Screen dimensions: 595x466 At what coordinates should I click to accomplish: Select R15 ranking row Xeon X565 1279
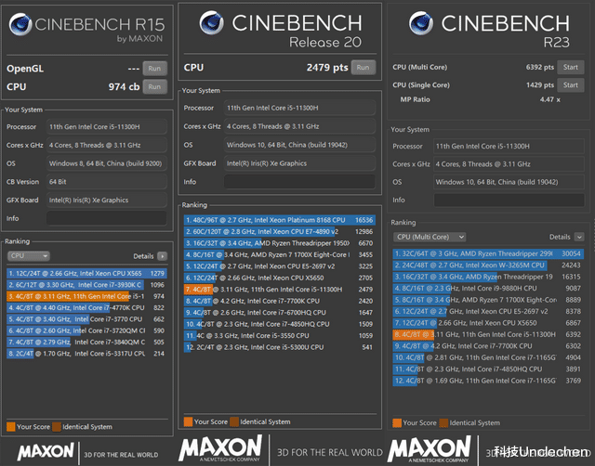pos(86,274)
